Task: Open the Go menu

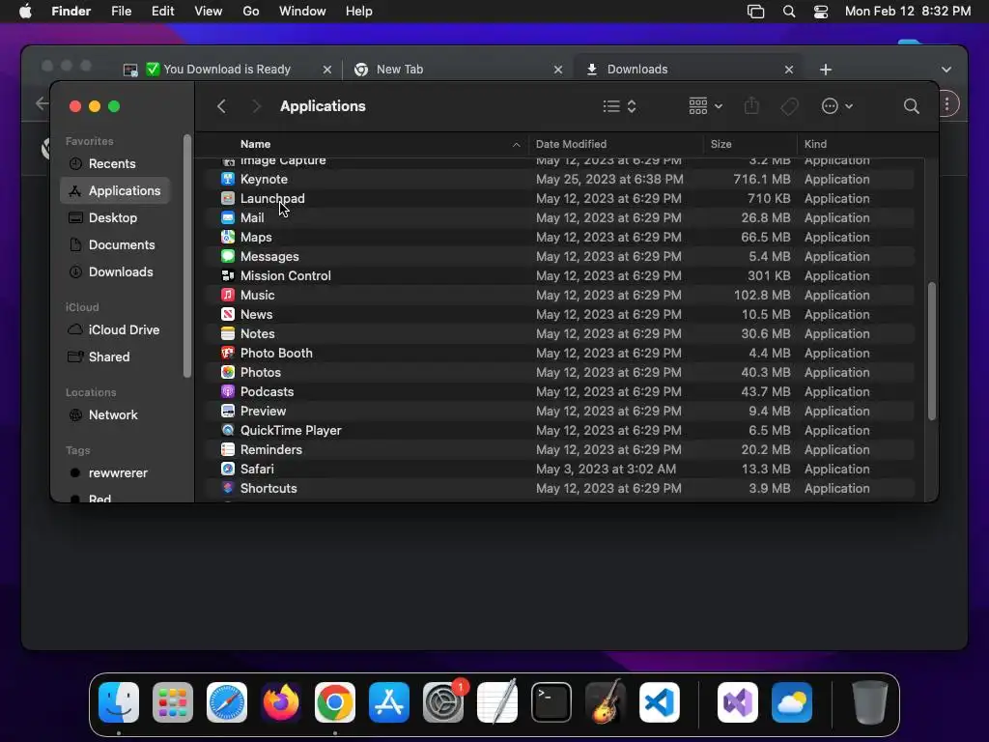Action: coord(251,12)
